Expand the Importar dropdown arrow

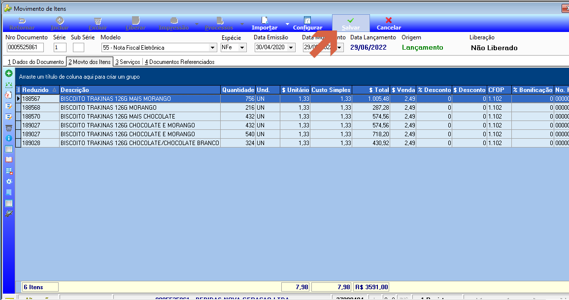tap(287, 24)
